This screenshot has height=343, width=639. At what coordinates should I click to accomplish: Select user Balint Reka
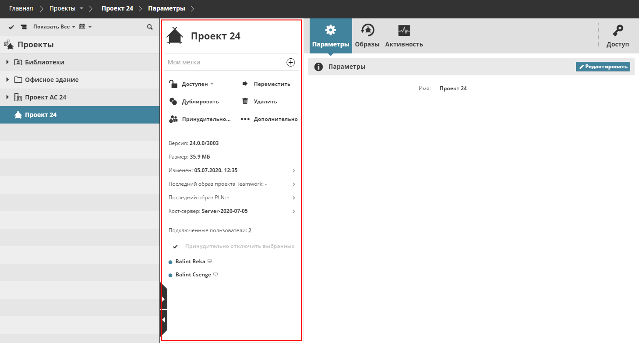pos(190,262)
